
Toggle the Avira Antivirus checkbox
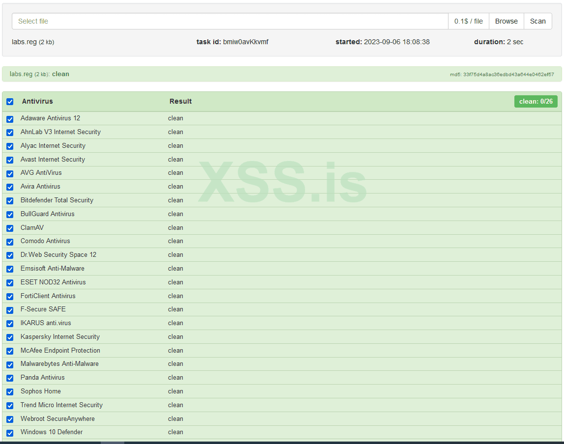(10, 187)
